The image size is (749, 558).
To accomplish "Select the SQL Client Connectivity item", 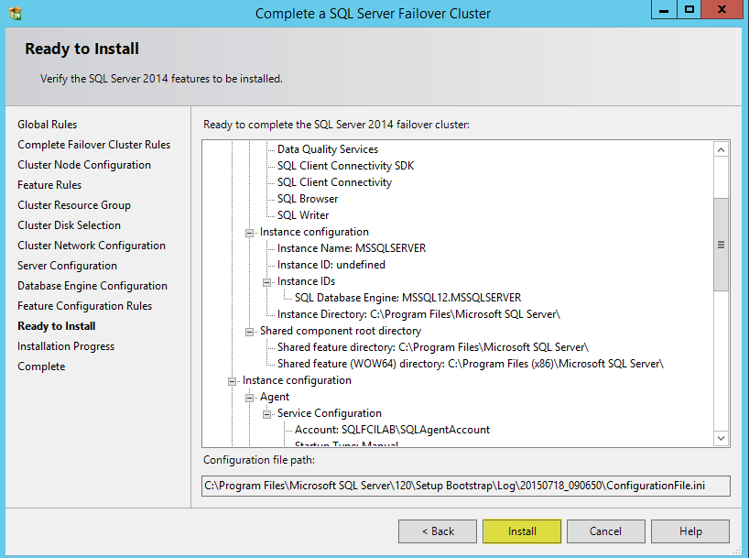I will [334, 182].
